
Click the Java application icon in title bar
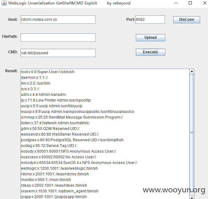4,3
